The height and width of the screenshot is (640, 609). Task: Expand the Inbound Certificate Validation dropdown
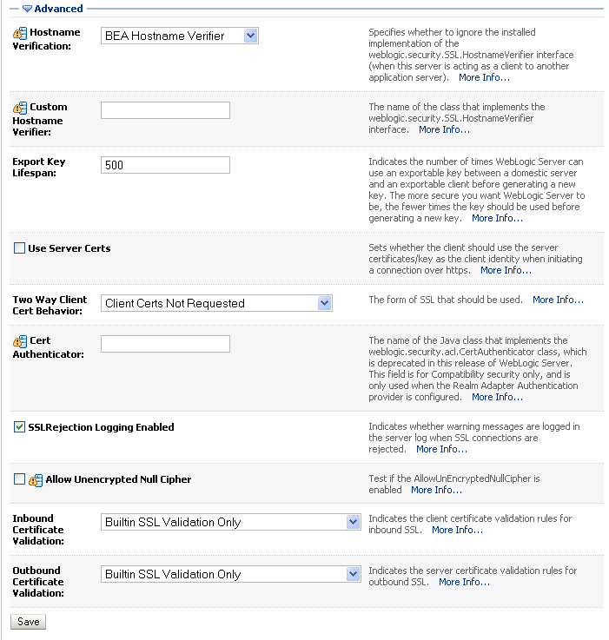pos(353,522)
